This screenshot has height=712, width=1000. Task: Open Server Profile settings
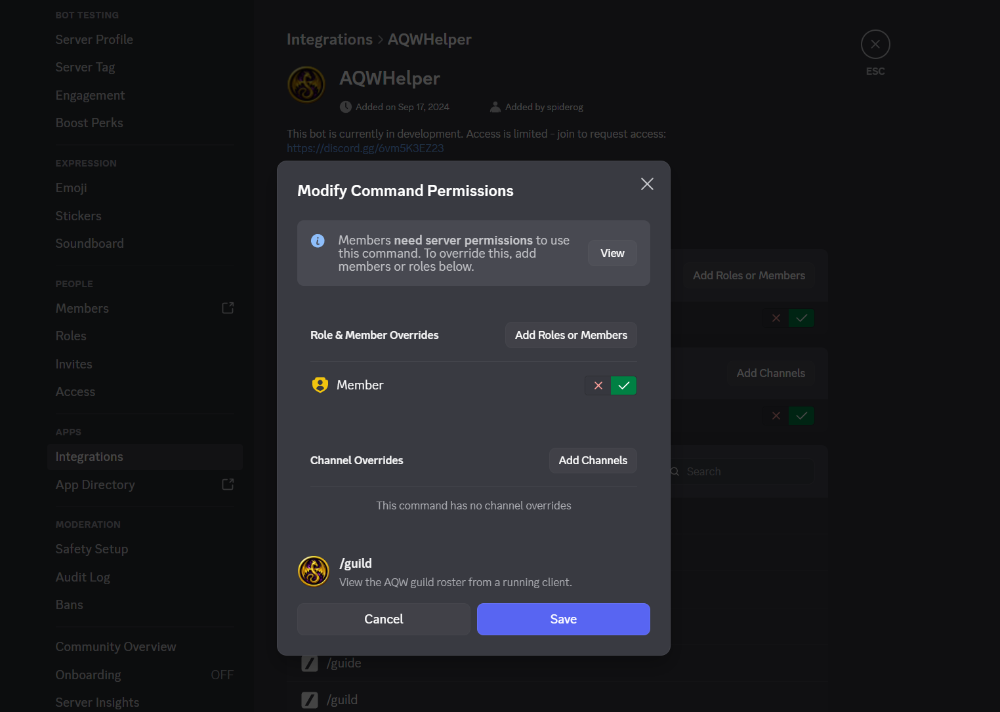click(x=145, y=39)
